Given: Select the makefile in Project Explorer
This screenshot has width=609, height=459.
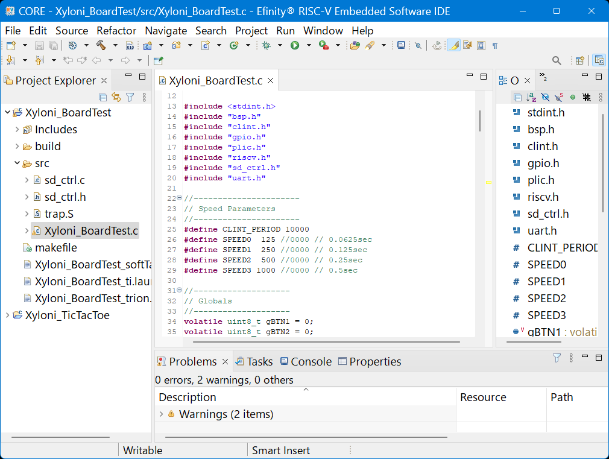Looking at the screenshot, I should pos(55,248).
